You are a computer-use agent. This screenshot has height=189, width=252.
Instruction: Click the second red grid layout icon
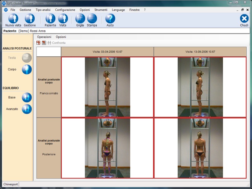pos(44,43)
